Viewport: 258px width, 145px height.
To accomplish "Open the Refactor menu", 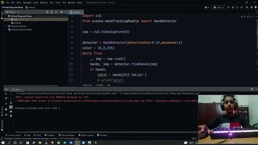I will pos(44,3).
